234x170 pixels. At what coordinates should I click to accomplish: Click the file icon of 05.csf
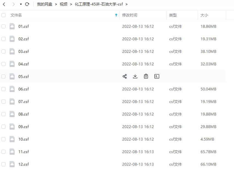tap(12, 76)
